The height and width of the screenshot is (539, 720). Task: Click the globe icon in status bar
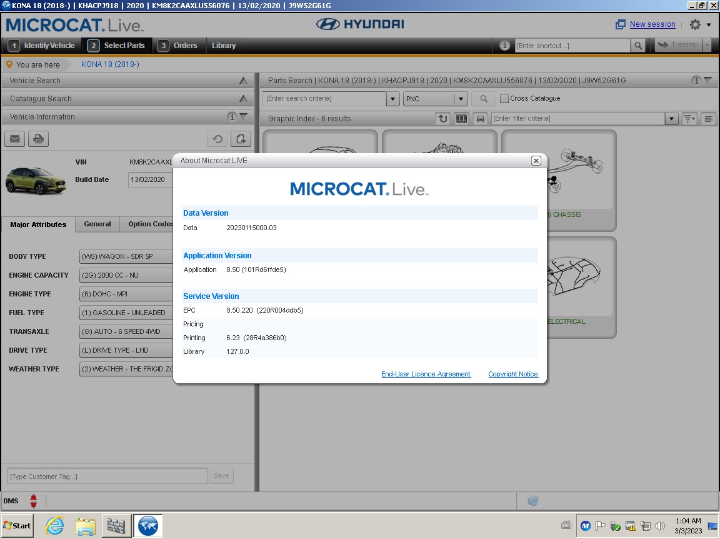tap(532, 500)
